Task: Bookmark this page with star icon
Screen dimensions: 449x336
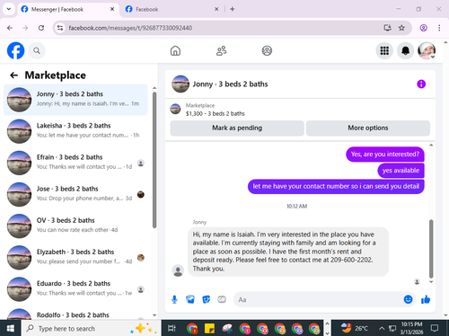Action: point(401,28)
